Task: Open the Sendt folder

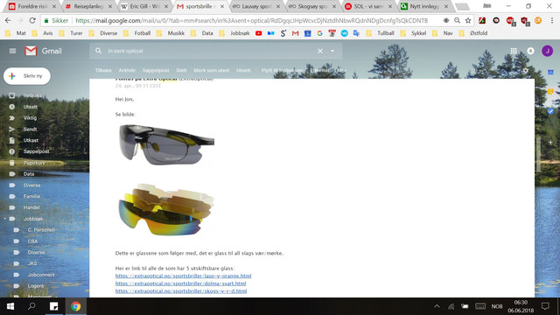Action: click(x=31, y=129)
